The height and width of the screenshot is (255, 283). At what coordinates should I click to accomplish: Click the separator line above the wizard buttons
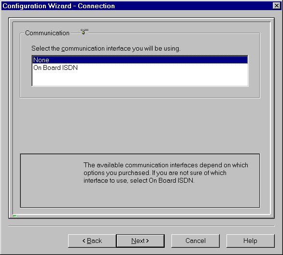click(141, 226)
